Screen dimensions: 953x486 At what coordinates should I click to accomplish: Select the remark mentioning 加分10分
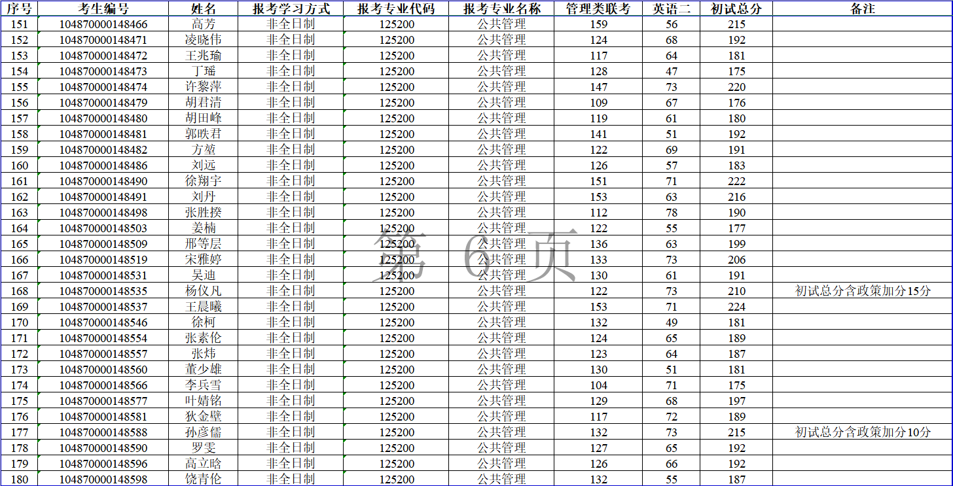(x=862, y=432)
